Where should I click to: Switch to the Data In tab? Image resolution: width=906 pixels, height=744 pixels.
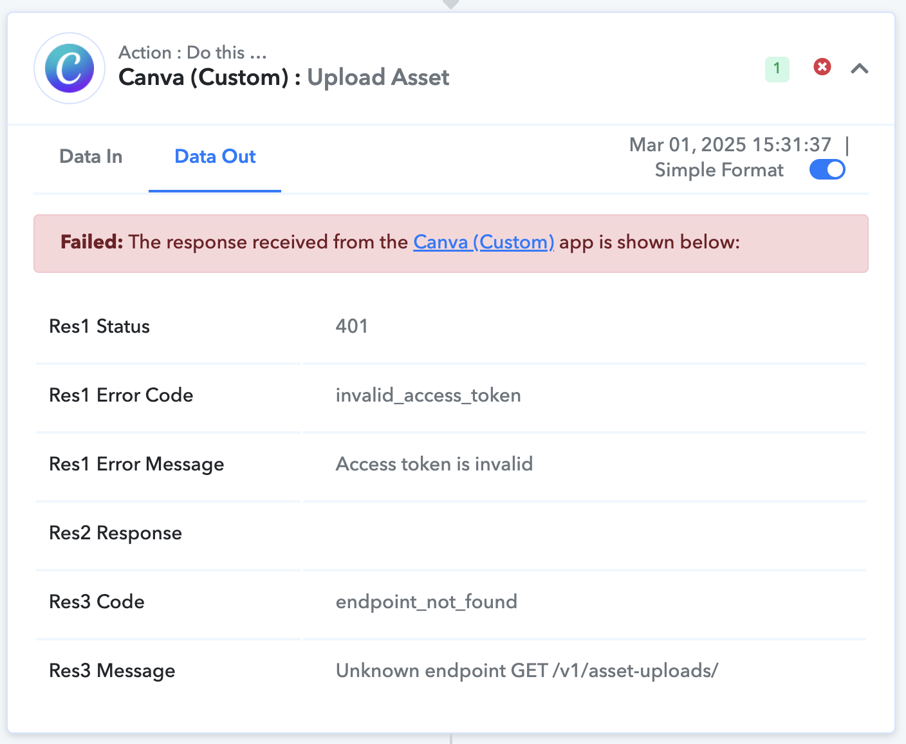(91, 156)
